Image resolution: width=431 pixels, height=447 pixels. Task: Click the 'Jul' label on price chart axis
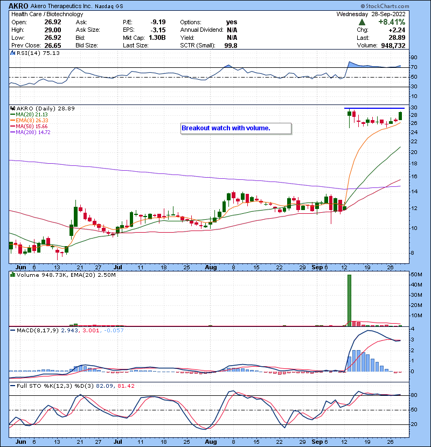[x=117, y=268]
